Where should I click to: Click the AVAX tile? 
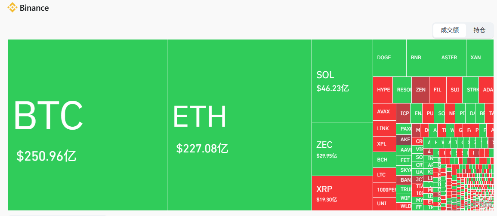384,112
